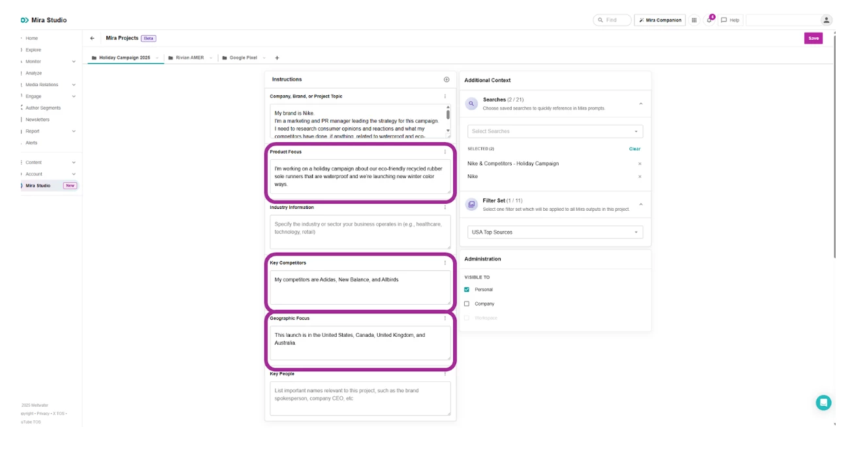Click the add-instruction plus icon in the Instructions header

447,80
